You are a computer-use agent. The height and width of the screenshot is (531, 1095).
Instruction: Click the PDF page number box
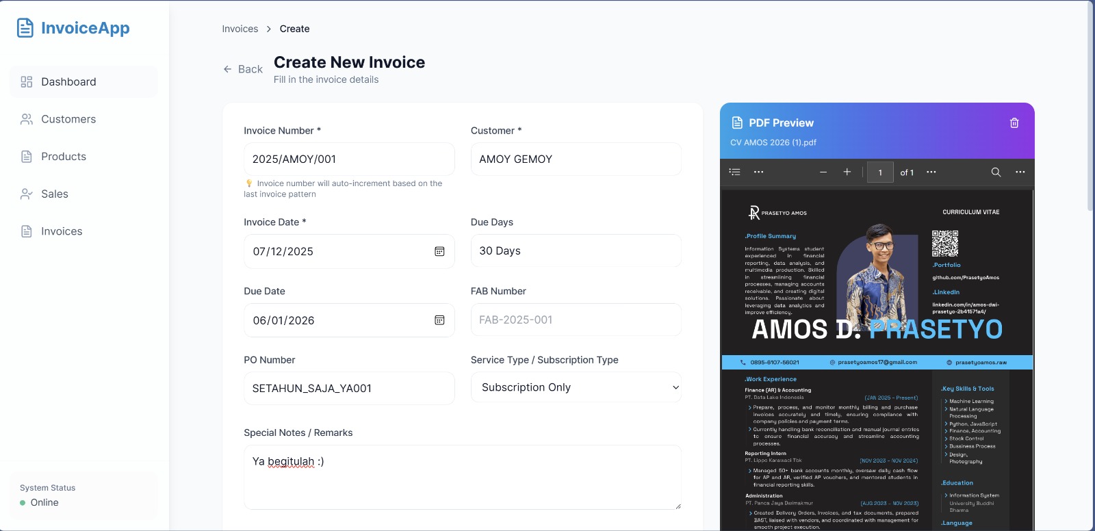pyautogui.click(x=880, y=172)
